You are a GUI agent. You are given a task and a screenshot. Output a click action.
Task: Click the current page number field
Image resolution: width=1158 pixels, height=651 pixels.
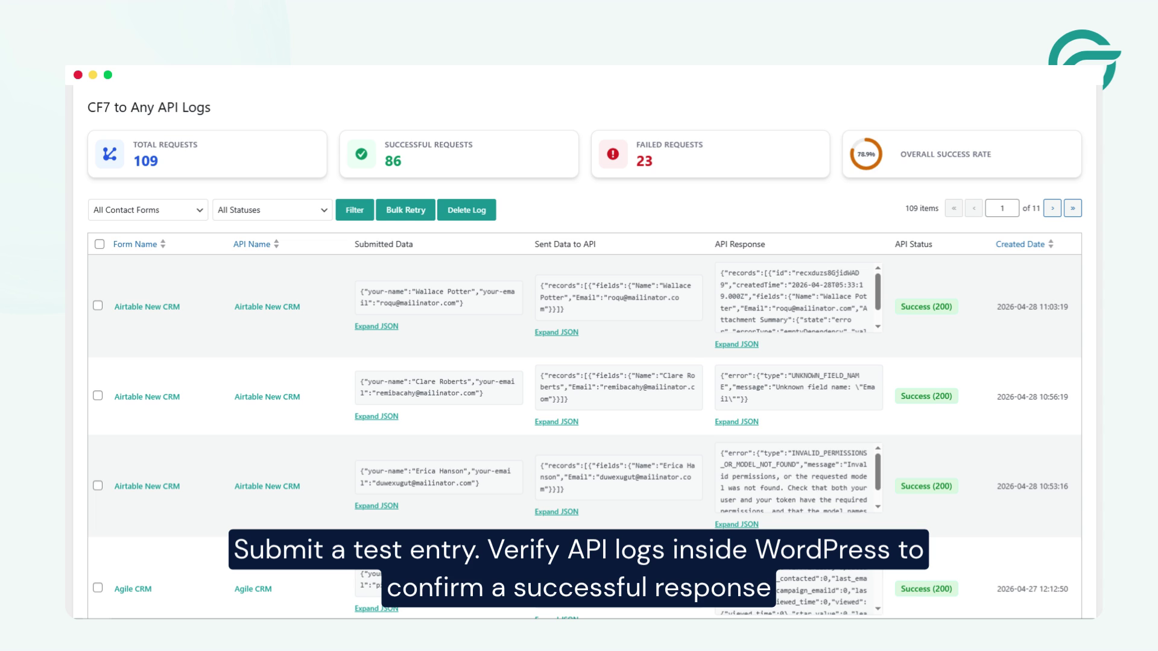[1002, 208]
